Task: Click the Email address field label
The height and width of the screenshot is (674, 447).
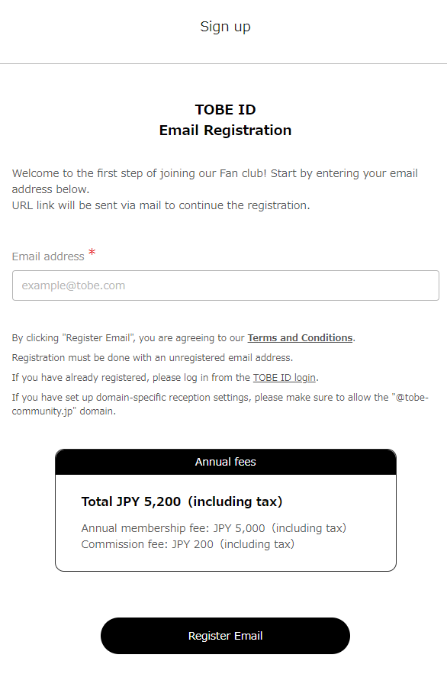Action: click(48, 256)
